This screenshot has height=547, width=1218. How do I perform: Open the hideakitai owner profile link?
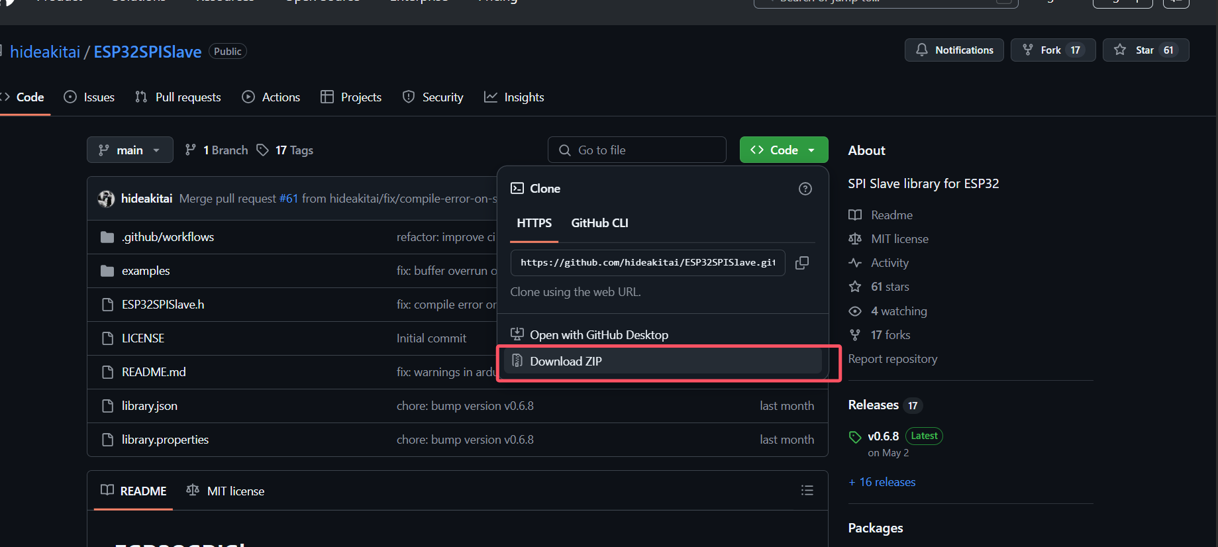[45, 52]
